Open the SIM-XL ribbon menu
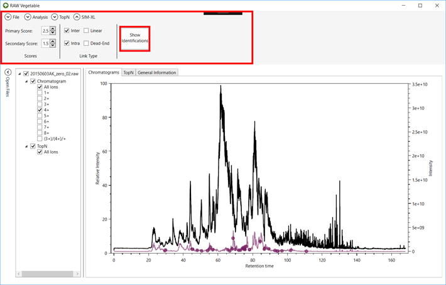The image size is (446, 285). point(88,17)
